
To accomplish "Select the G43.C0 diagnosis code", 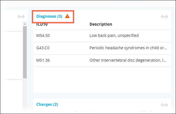I will tap(43, 48).
